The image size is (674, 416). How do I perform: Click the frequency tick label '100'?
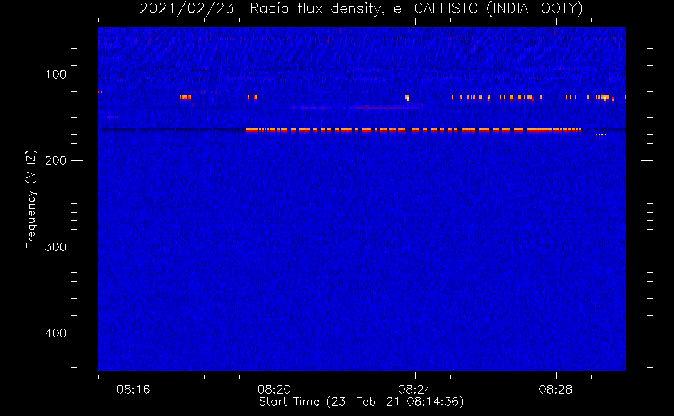point(56,75)
